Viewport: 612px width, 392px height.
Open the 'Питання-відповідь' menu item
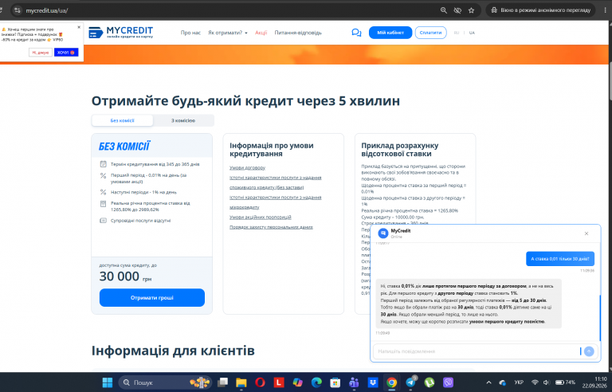click(x=298, y=33)
